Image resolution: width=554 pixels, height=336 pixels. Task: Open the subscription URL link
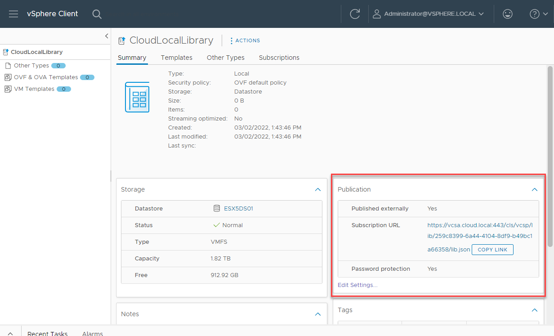coord(480,237)
